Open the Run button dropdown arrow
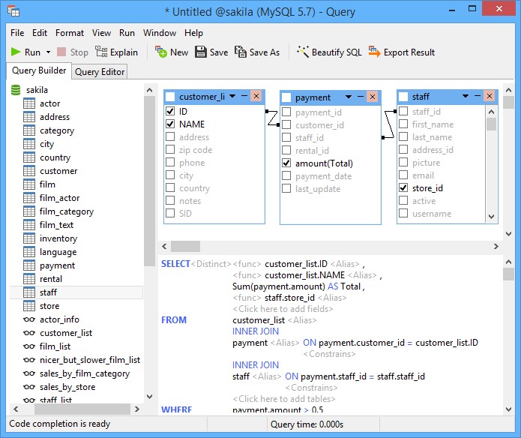Image resolution: width=521 pixels, height=438 pixels. tap(49, 52)
